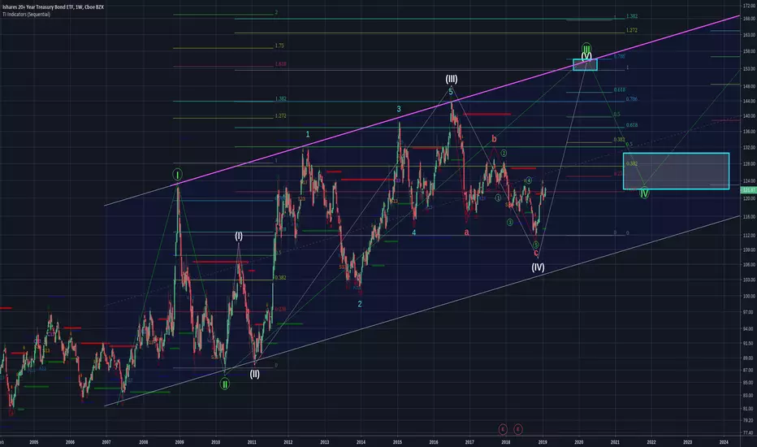Viewport: 757px width, 447px height.
Task: Select the large cyan rectangle target zone
Action: 676,171
